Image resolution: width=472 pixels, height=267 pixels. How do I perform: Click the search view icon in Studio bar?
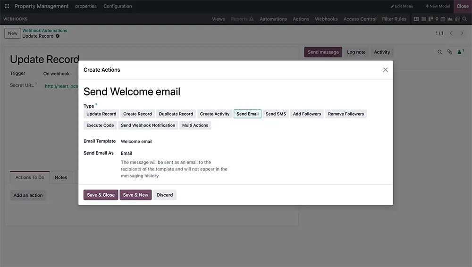(464, 19)
